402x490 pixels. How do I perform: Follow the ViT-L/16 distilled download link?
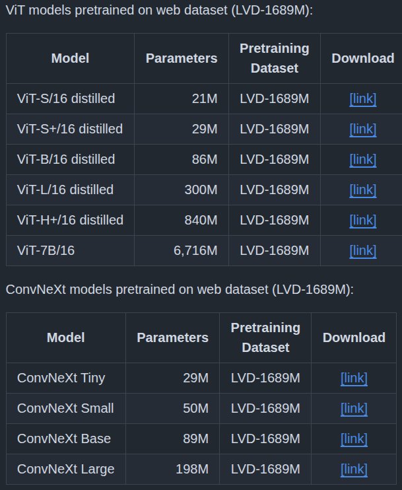click(x=362, y=190)
